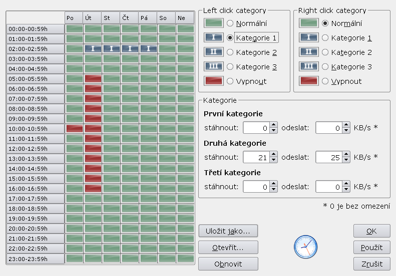
Task: Select Kategorie 3 in Left click category
Action: coord(230,67)
